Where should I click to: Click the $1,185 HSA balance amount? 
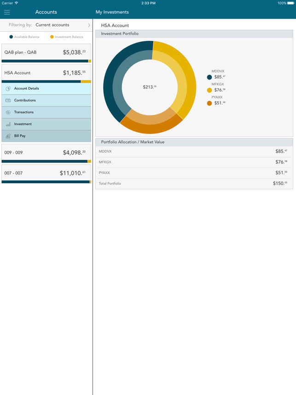pos(74,73)
